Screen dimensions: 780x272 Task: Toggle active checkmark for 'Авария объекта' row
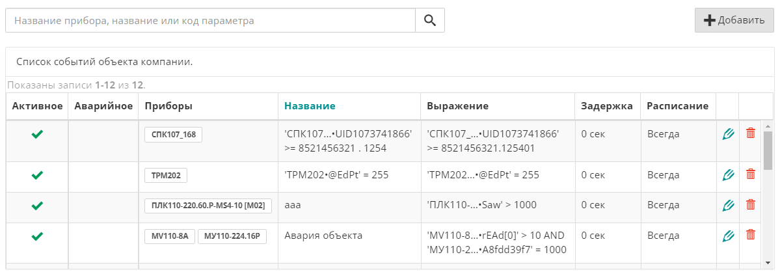click(37, 236)
